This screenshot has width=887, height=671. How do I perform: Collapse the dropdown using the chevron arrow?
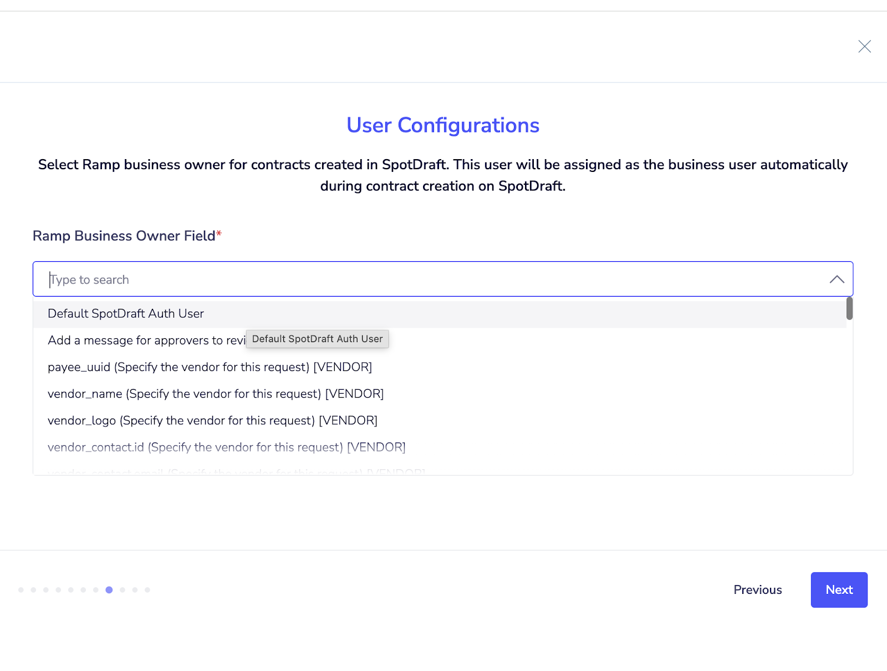[x=837, y=279]
